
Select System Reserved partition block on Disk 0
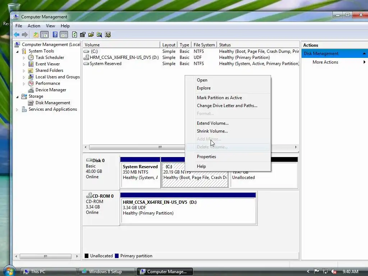coord(140,172)
